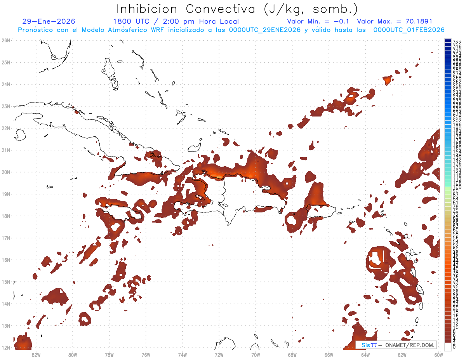This screenshot has height=360, width=466.
Task: Click the "80W" longitude label
Action: coord(72,355)
